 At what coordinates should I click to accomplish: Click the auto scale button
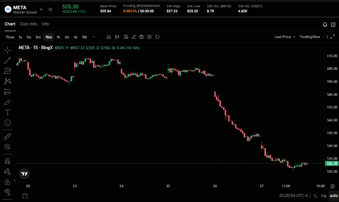coord(333,195)
